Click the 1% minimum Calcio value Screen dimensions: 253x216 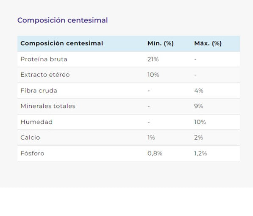tap(151, 137)
